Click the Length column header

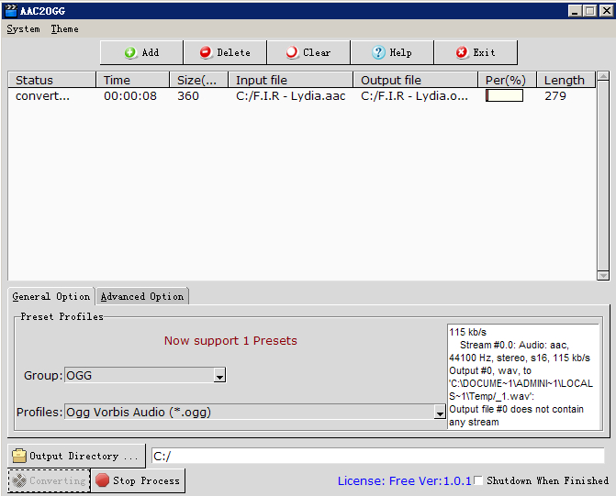pyautogui.click(x=566, y=80)
